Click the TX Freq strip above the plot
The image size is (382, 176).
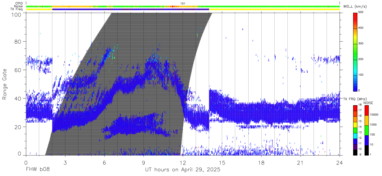(x=183, y=9)
